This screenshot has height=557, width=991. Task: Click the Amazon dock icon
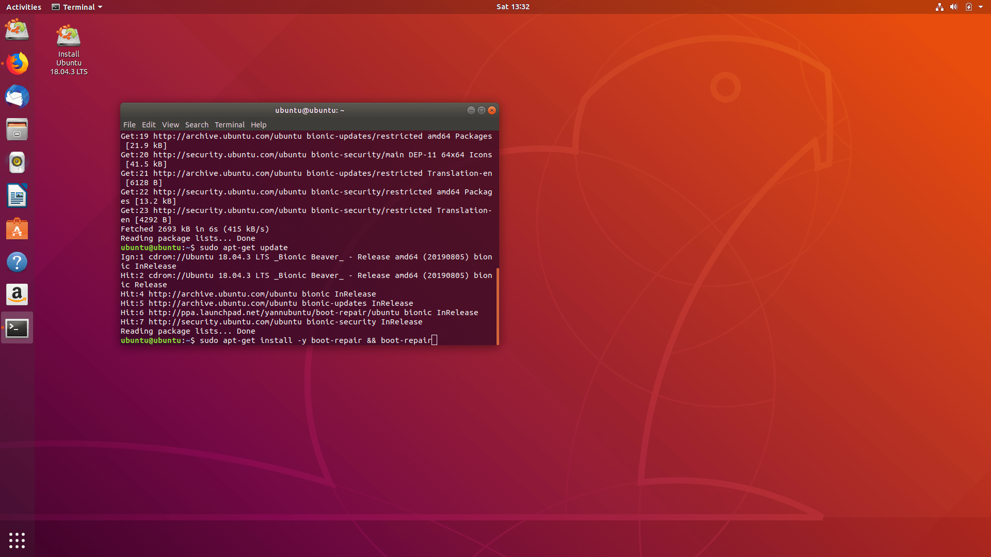(x=17, y=295)
